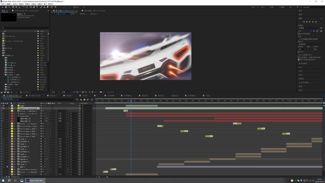The image size is (325, 183).
Task: Select the Clone Stamp tool
Action: coord(44,7)
